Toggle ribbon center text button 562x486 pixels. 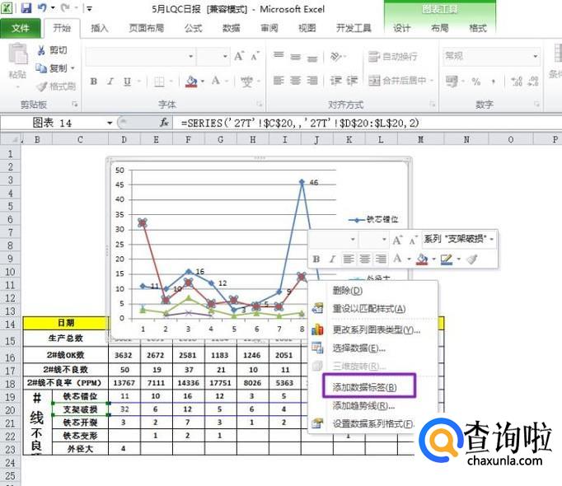tap(295, 80)
